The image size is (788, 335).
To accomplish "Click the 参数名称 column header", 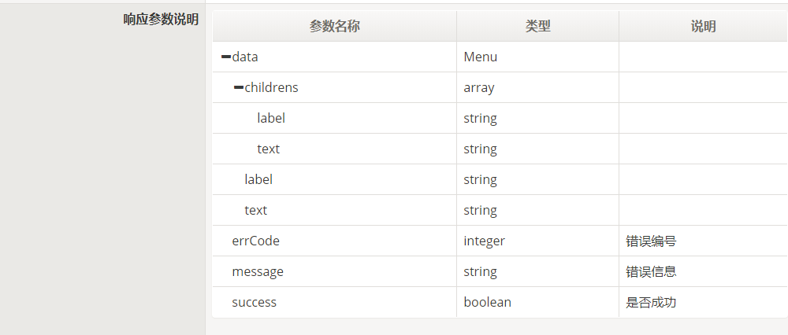I will [335, 26].
